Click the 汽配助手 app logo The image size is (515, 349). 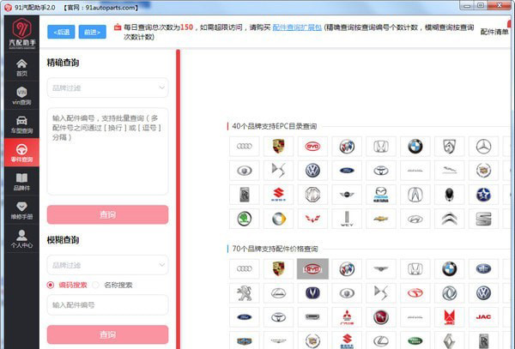(x=21, y=33)
